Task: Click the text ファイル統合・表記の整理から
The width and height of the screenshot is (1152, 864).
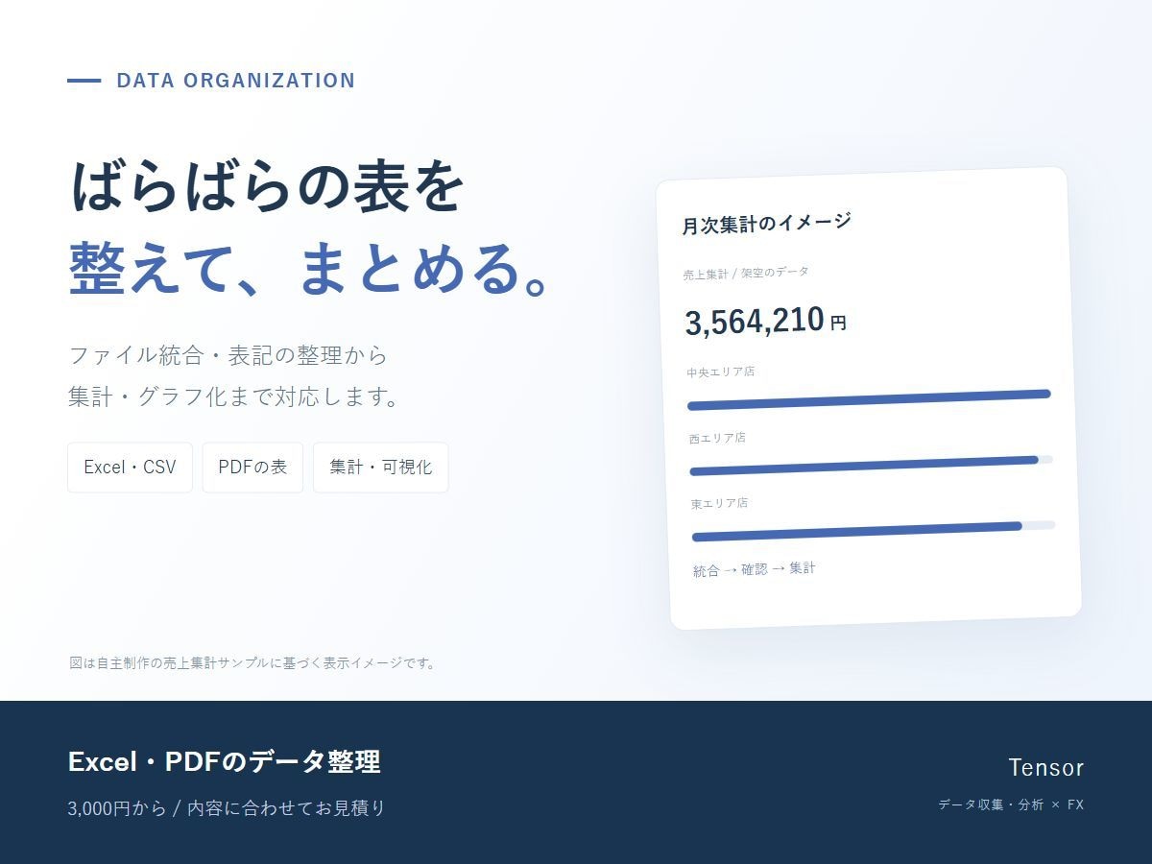Action: [228, 355]
